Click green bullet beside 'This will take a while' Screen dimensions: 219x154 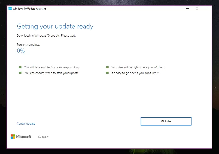point(20,67)
